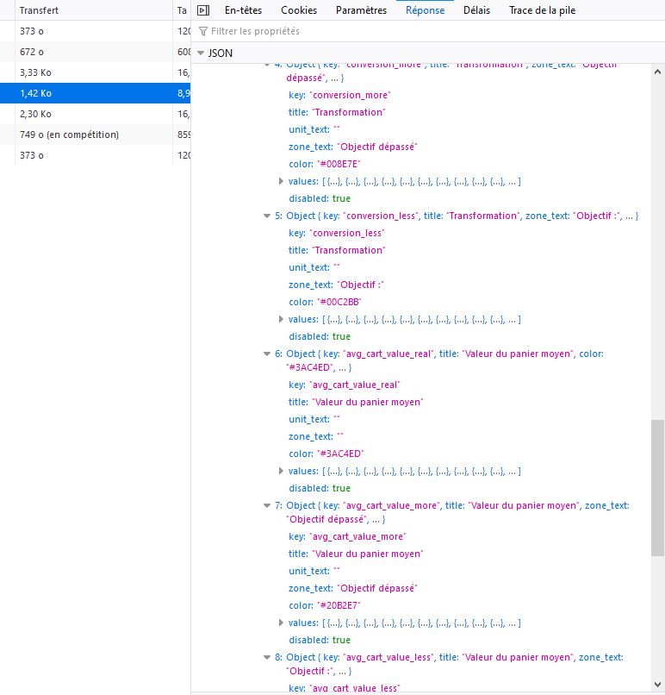Expand values array under conversion_less
665x695 pixels.
281,319
